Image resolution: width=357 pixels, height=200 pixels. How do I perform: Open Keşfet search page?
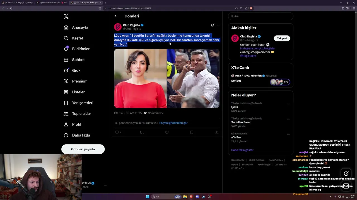click(73, 38)
